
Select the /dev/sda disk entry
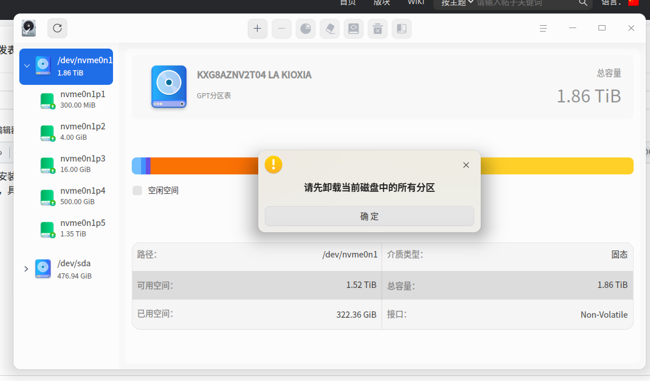(x=66, y=269)
